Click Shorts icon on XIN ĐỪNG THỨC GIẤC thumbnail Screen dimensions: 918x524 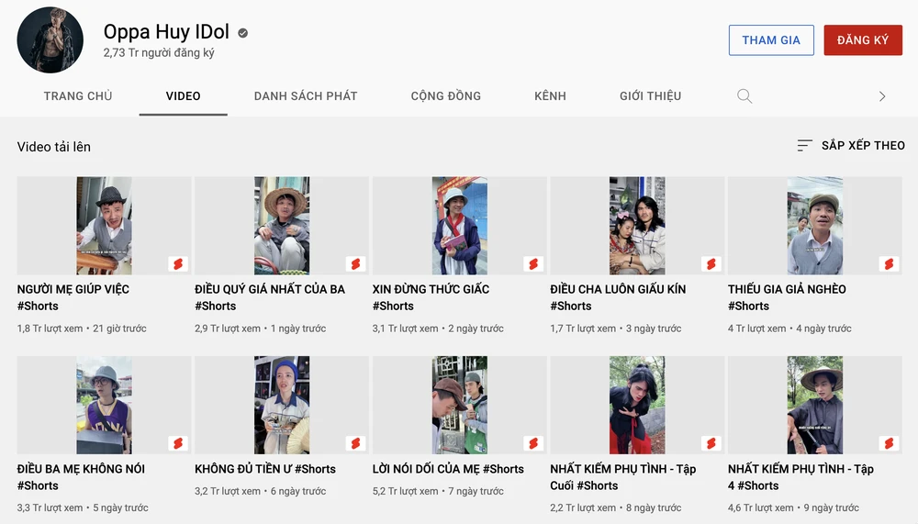[533, 264]
